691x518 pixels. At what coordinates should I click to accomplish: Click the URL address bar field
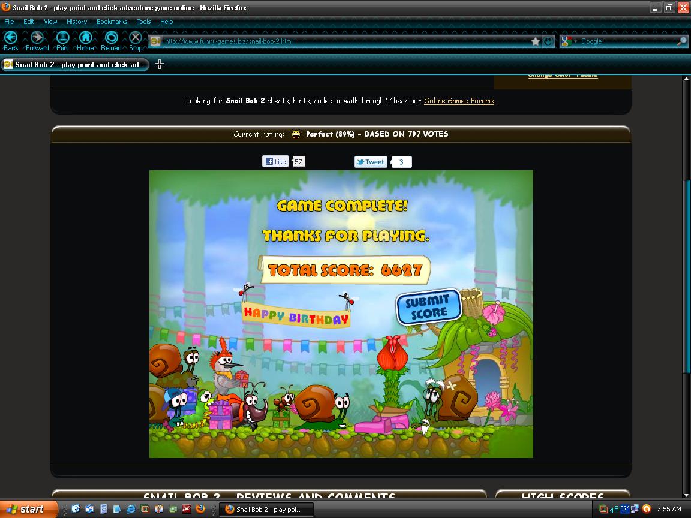[x=345, y=41]
